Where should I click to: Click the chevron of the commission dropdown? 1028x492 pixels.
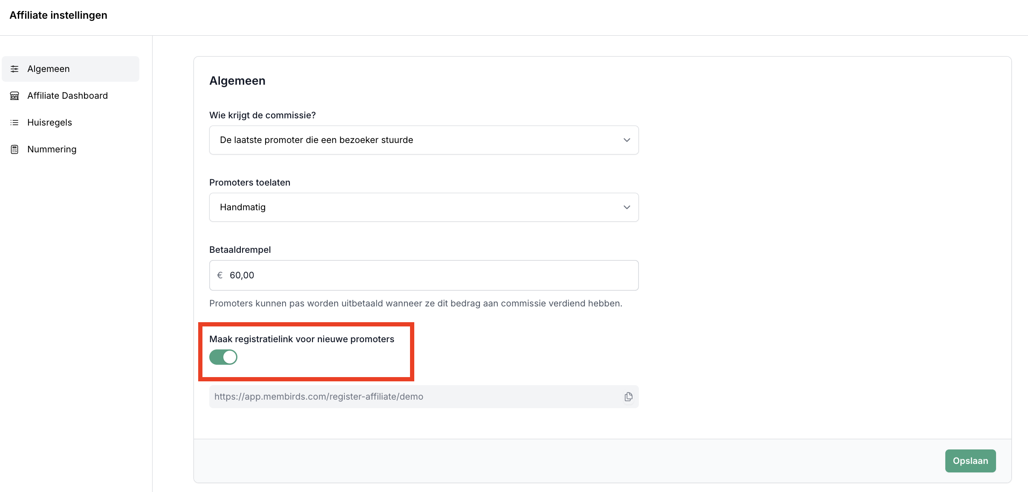pyautogui.click(x=627, y=140)
